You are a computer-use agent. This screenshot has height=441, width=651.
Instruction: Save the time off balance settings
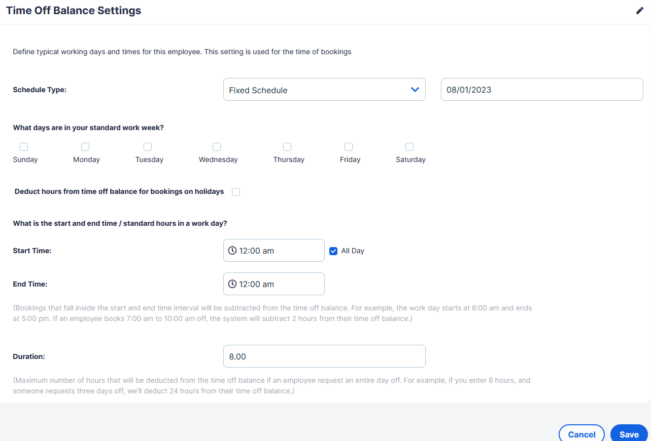pos(629,434)
